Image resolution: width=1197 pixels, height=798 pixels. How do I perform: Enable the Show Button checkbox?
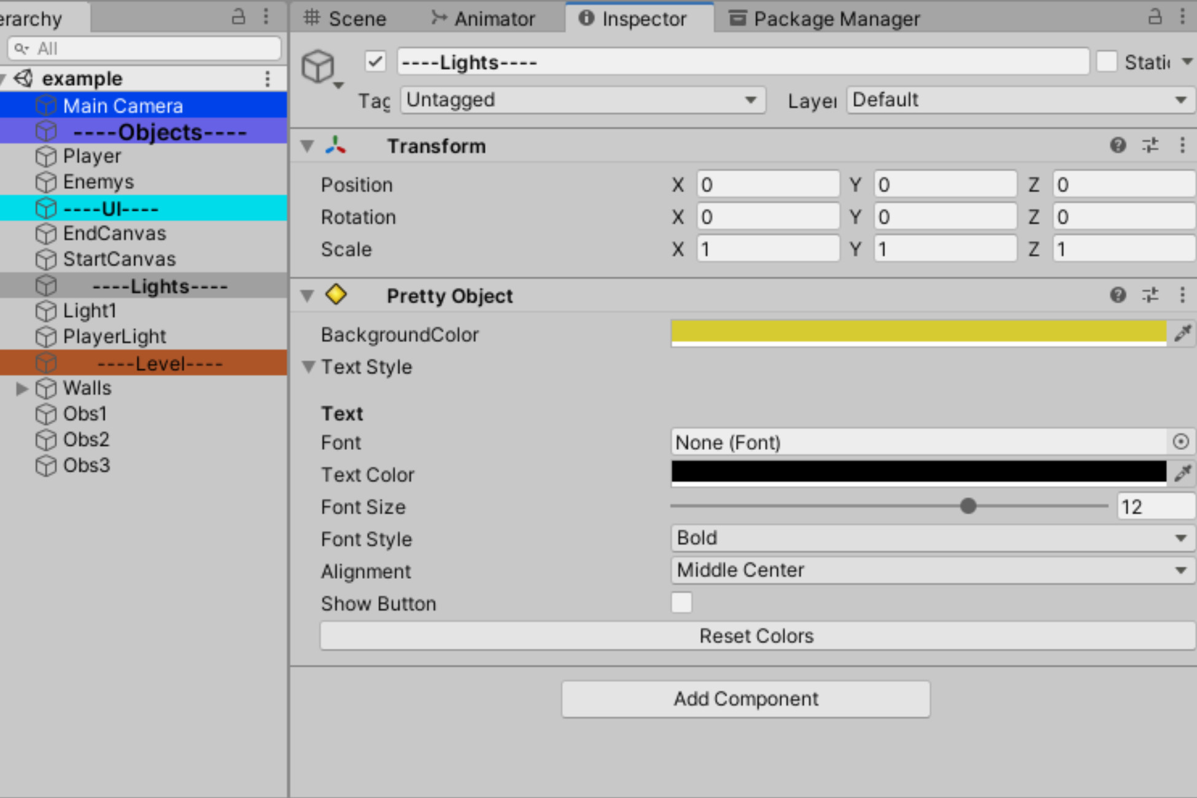tap(681, 603)
